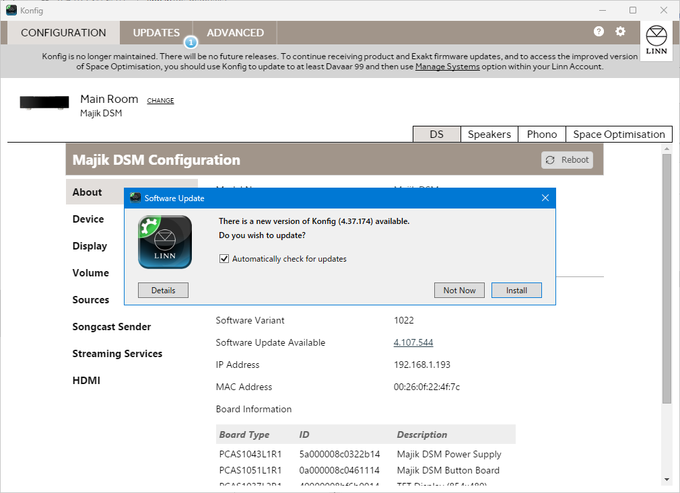The image size is (680, 493).
Task: Click the scrollbar down arrow
Action: pyautogui.click(x=667, y=480)
